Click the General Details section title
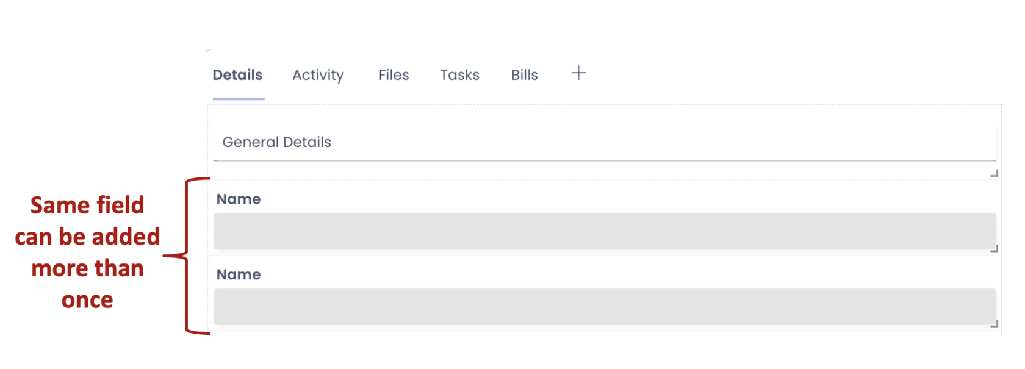1025x369 pixels. (276, 142)
